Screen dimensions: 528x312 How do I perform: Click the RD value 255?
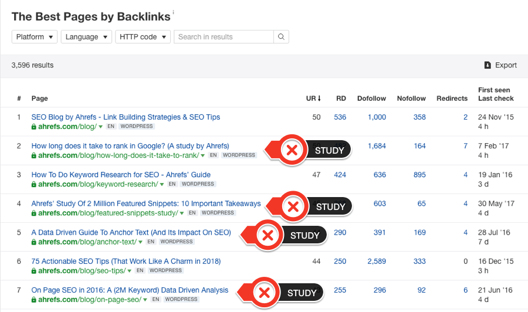pyautogui.click(x=340, y=290)
